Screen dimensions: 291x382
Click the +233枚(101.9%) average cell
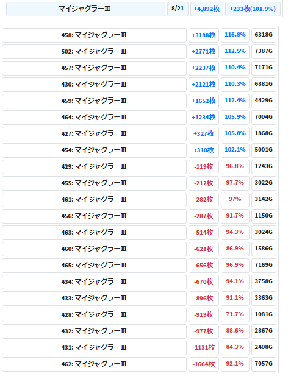pyautogui.click(x=253, y=9)
